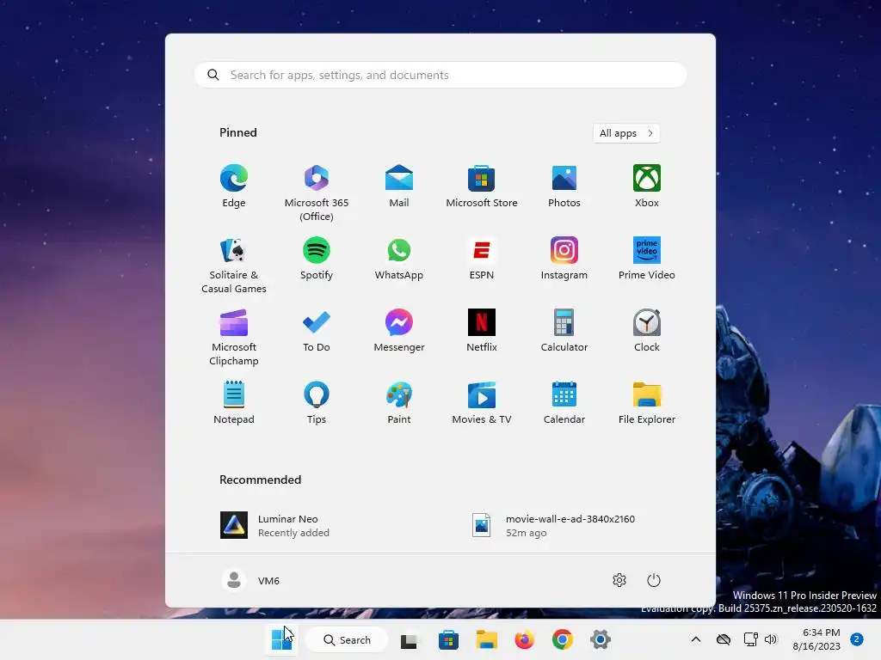Launch the Xbox app
881x660 pixels.
tap(647, 186)
